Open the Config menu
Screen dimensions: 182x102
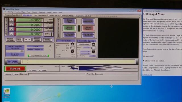pyautogui.click(x=10, y=12)
